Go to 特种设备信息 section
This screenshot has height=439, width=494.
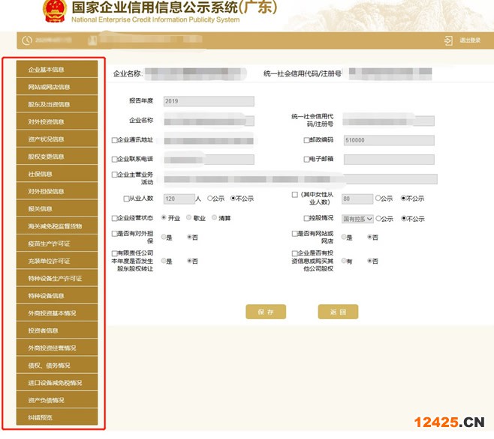[x=57, y=296]
